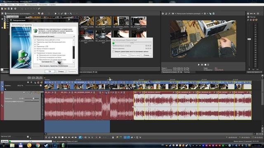
Task: Open Master FX on the master bus
Action: click(248, 20)
